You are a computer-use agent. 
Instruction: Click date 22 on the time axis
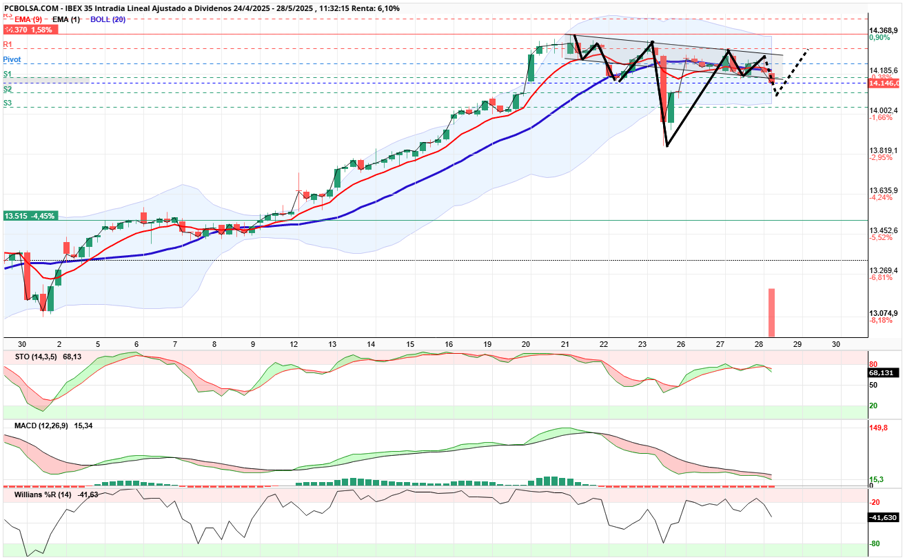coord(604,344)
